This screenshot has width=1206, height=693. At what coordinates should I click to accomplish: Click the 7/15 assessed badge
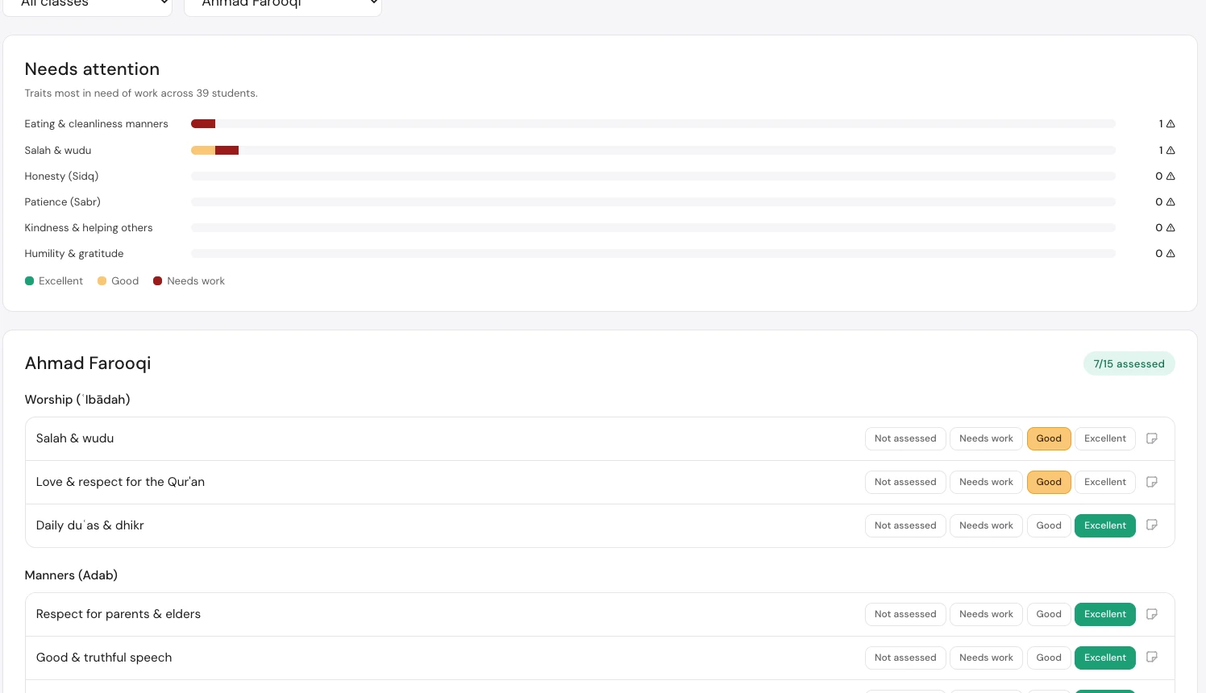coord(1129,363)
